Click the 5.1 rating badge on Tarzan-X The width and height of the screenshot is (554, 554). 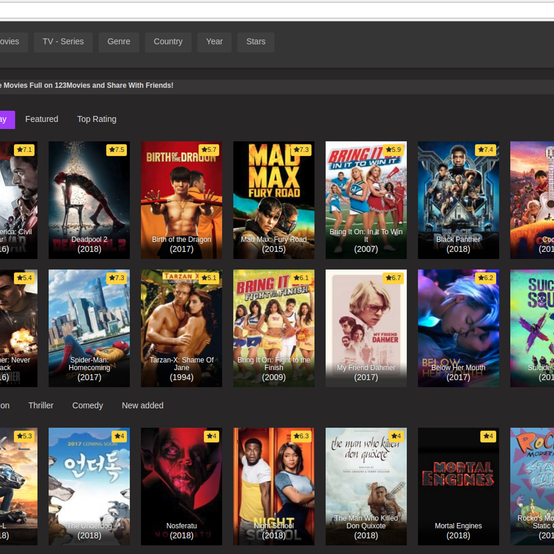click(x=209, y=278)
